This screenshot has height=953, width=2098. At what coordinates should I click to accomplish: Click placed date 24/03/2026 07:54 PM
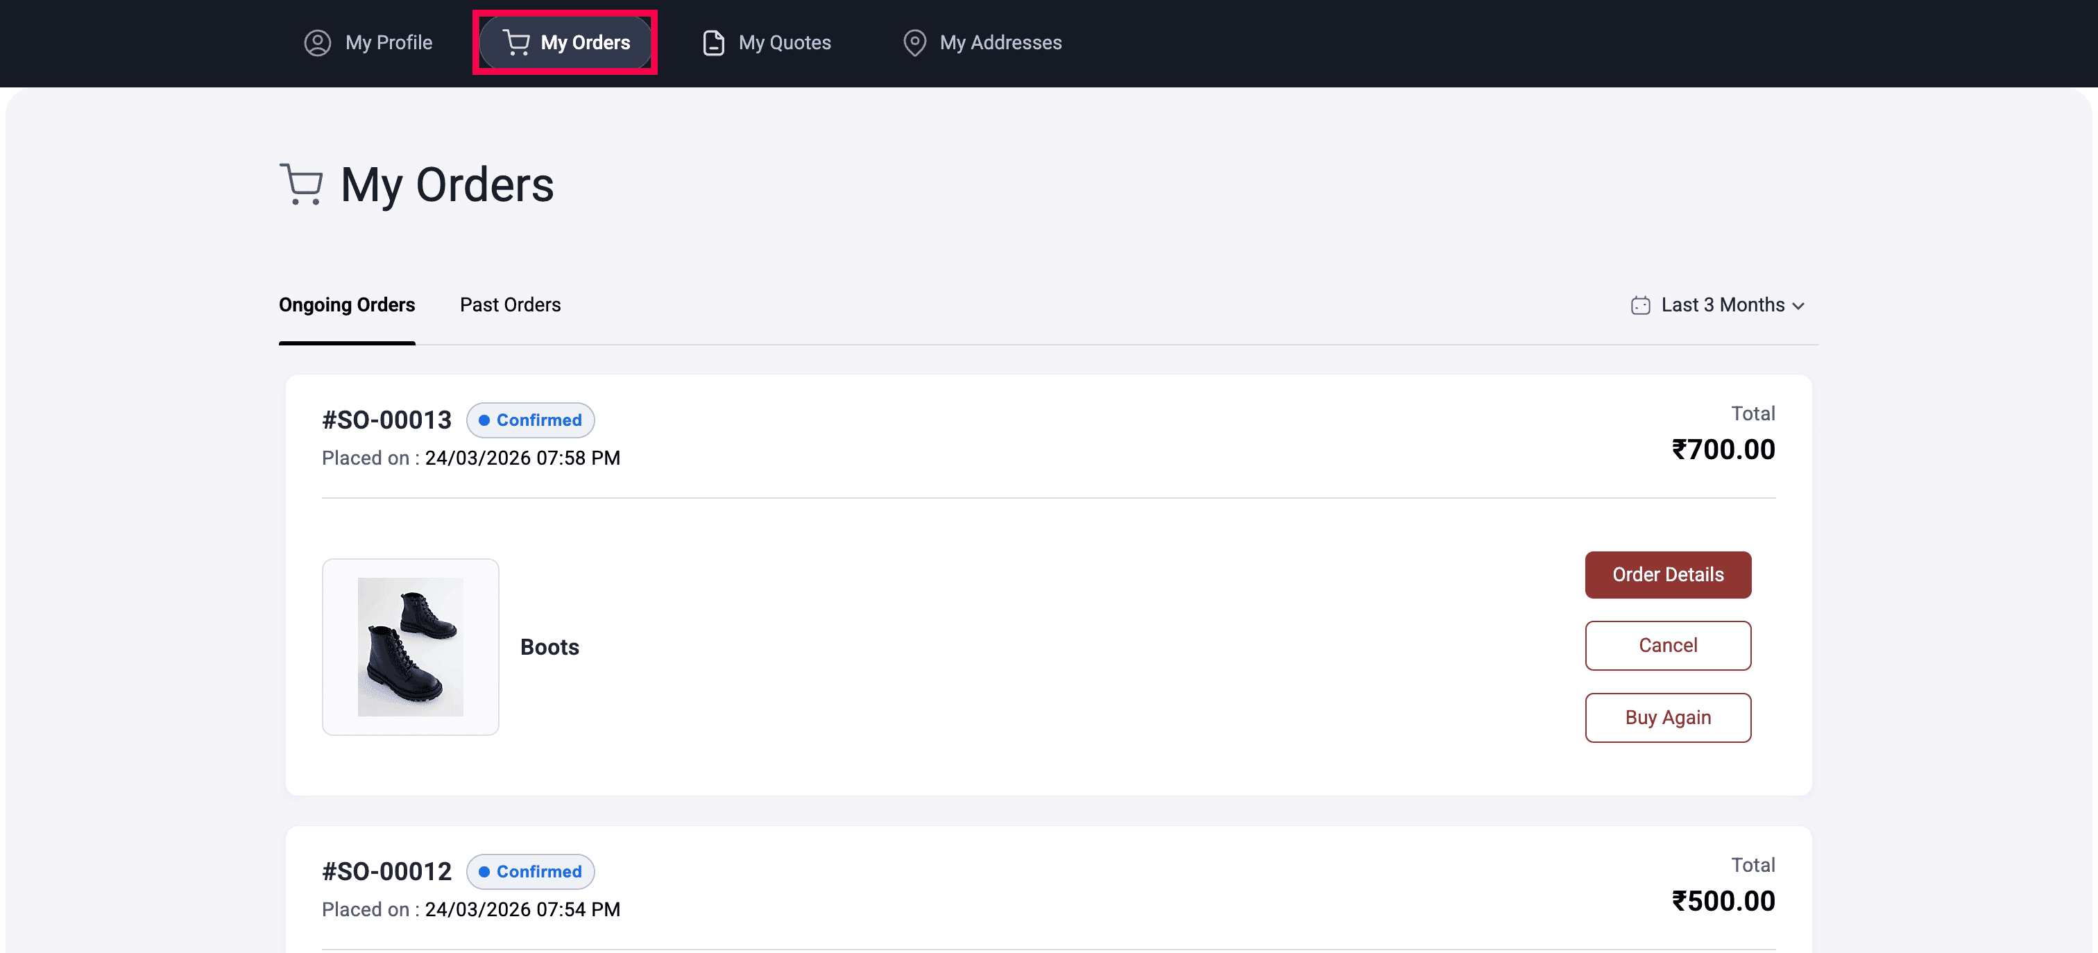pyautogui.click(x=523, y=910)
